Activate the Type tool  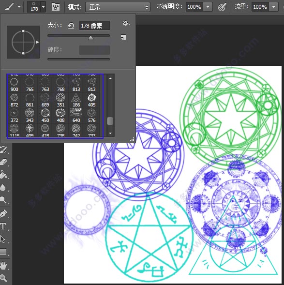(x=3, y=226)
